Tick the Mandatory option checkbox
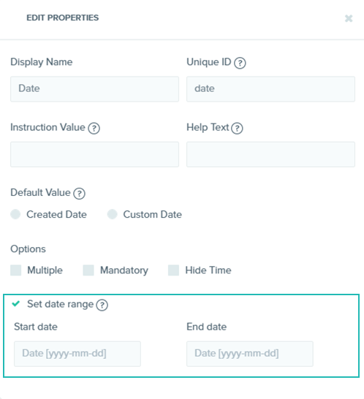Screen dimensions: 364x399 click(88, 270)
